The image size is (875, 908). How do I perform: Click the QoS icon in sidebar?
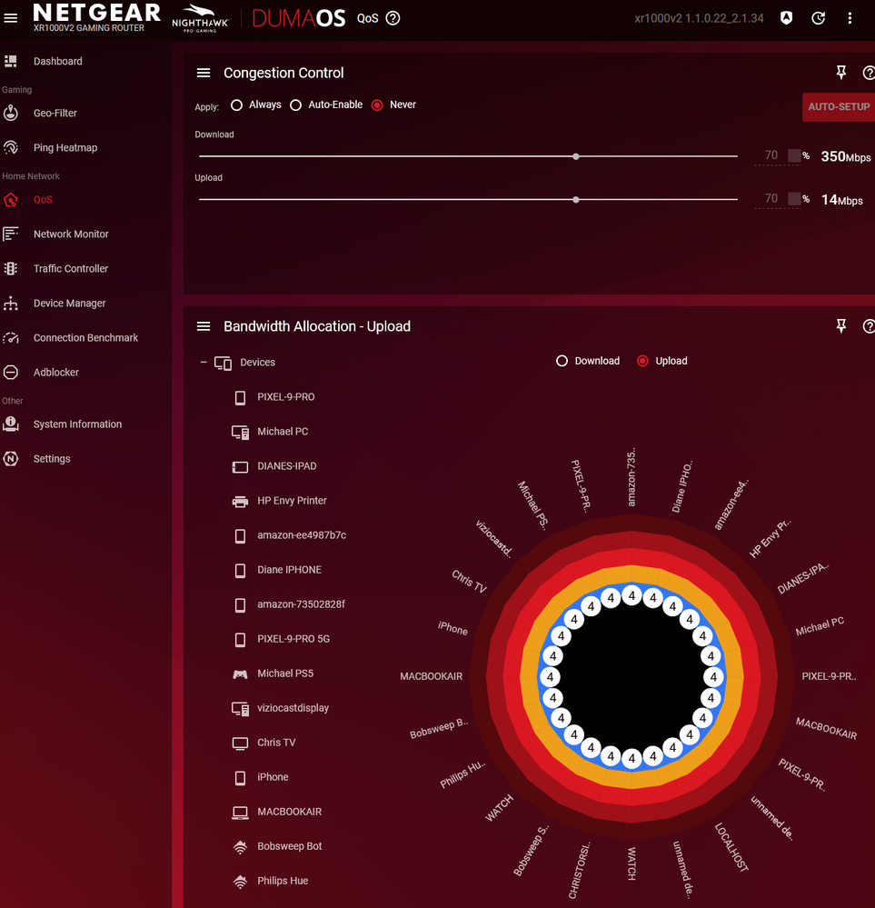(10, 199)
